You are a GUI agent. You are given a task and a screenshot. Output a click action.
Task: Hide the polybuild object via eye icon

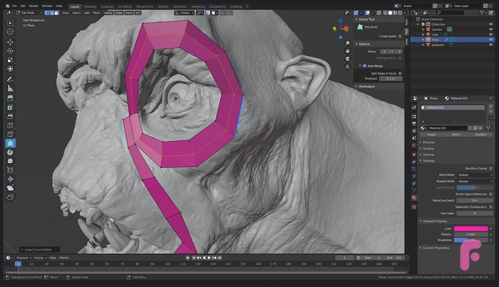coord(491,45)
